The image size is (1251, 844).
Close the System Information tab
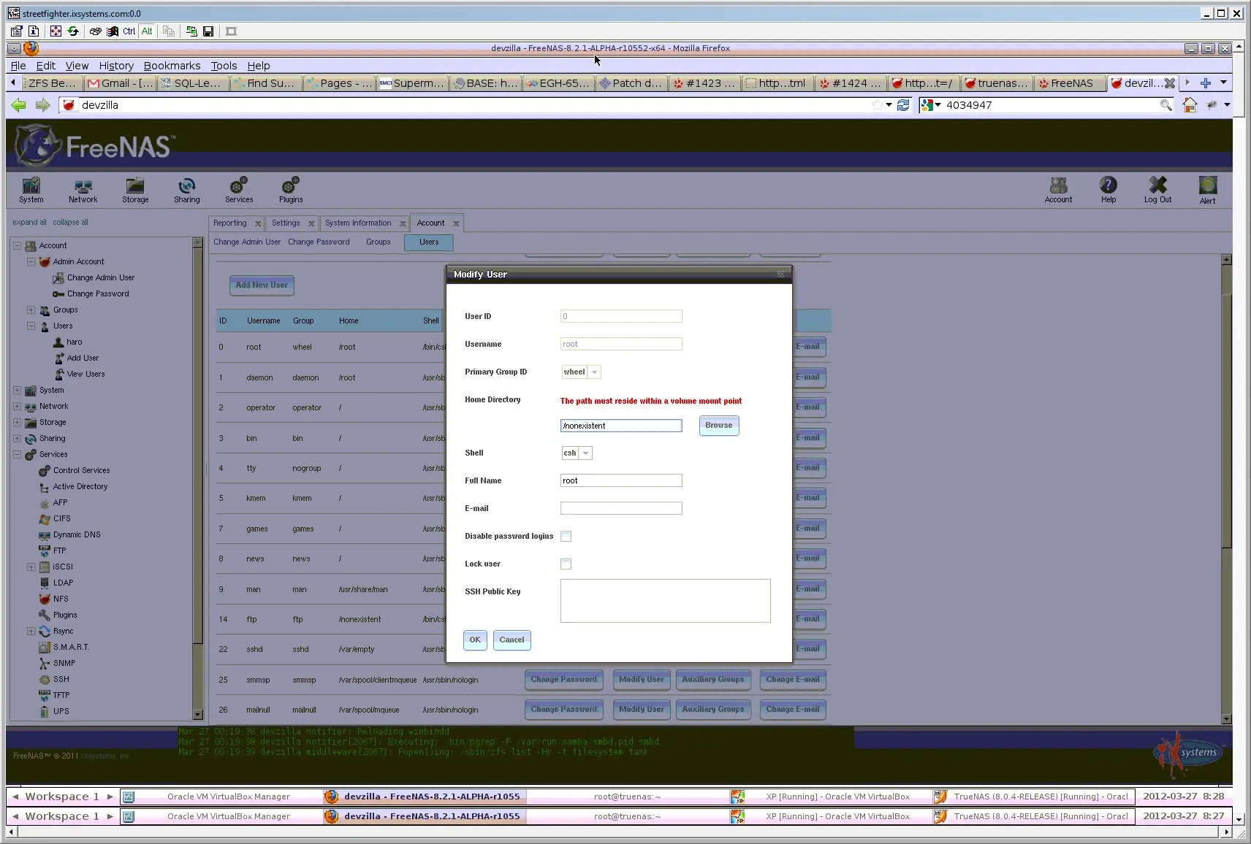tap(403, 223)
